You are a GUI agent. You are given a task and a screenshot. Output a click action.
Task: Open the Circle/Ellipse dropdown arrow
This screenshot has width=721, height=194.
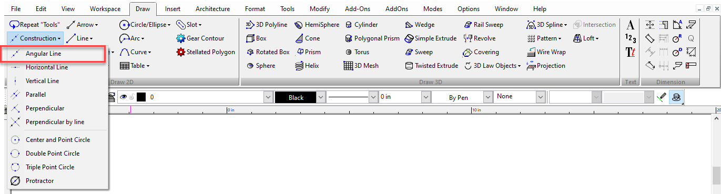[170, 25]
